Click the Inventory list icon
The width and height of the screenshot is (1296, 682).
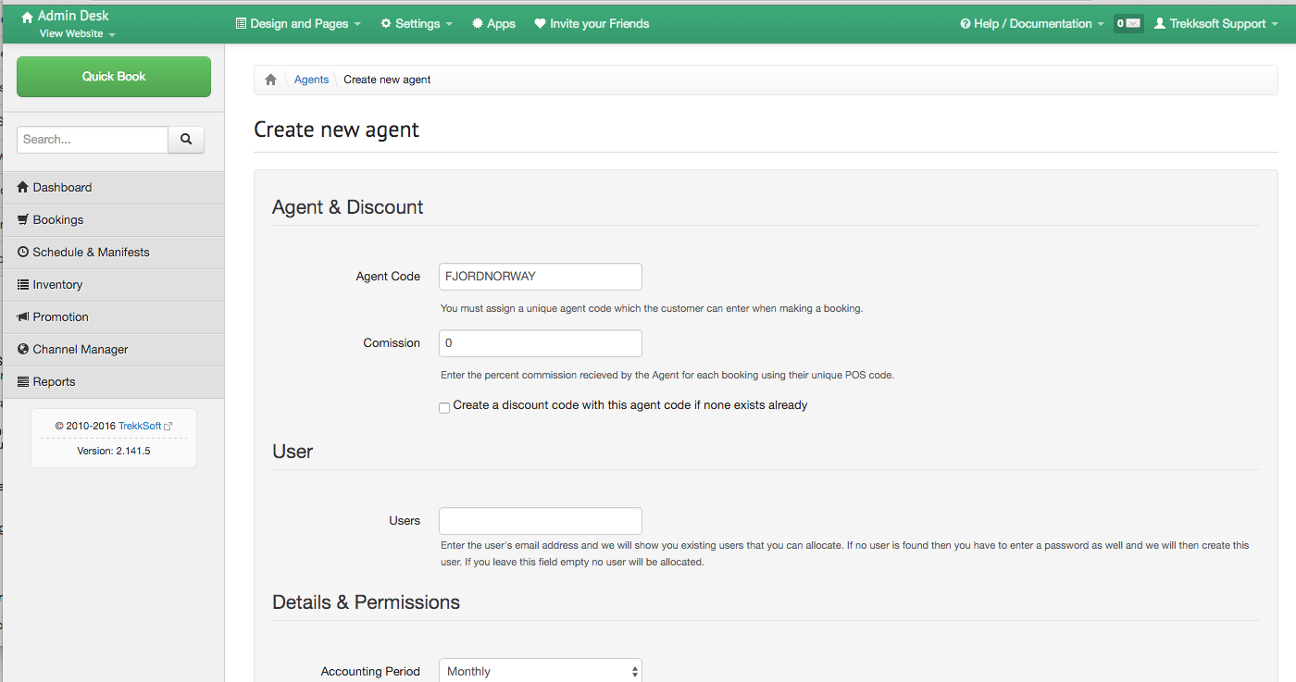[23, 284]
